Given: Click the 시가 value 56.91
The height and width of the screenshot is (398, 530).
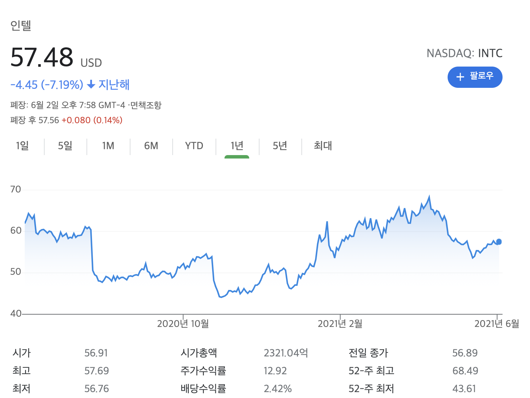Looking at the screenshot, I should click(96, 353).
